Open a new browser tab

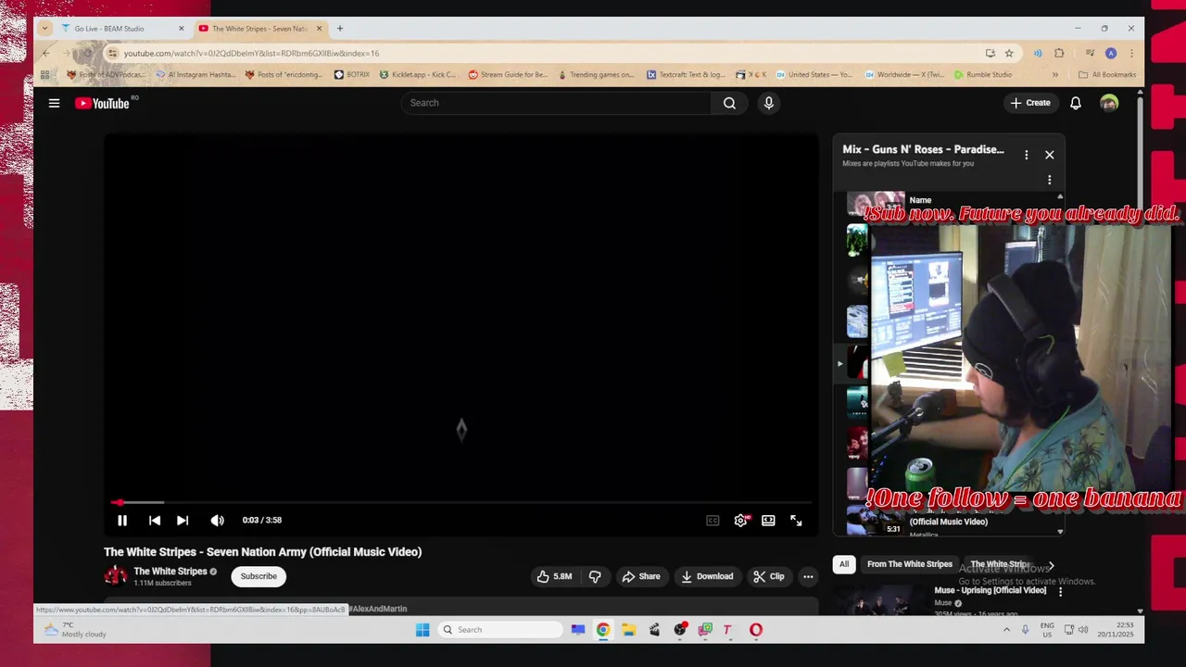(340, 29)
